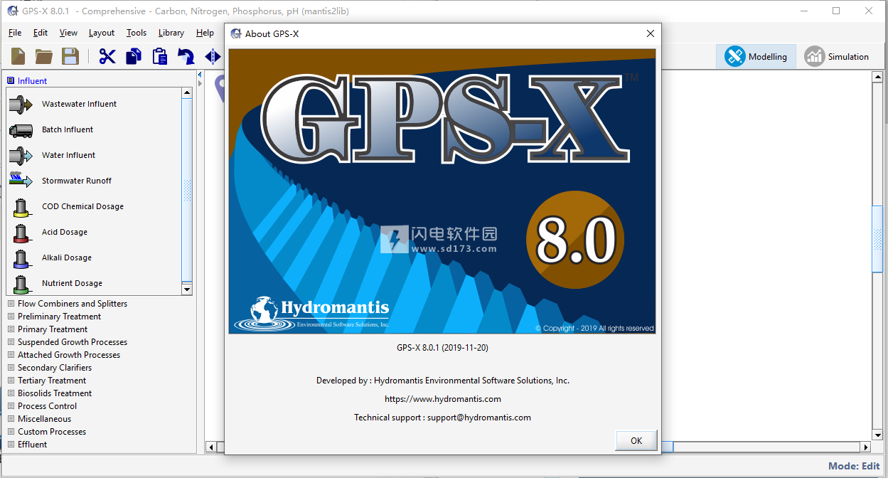This screenshot has height=478, width=888.
Task: Select the Wastewater Influent object icon
Action: tap(21, 105)
